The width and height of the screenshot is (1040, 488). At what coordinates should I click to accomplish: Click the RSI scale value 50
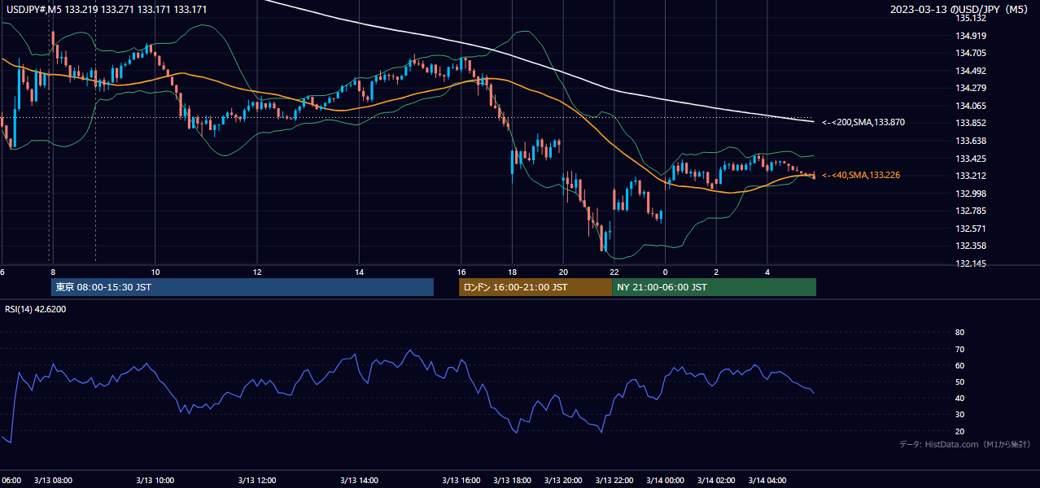click(959, 381)
